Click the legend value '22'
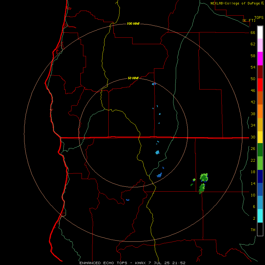 pyautogui.click(x=253, y=160)
